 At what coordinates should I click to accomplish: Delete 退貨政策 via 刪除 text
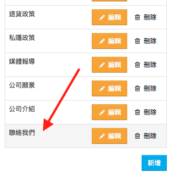pyautogui.click(x=150, y=17)
